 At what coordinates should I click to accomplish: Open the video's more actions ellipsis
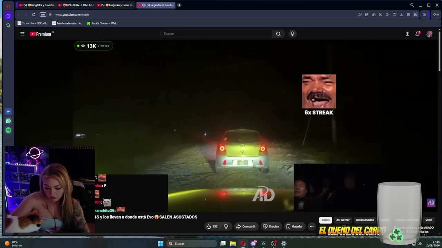311,226
